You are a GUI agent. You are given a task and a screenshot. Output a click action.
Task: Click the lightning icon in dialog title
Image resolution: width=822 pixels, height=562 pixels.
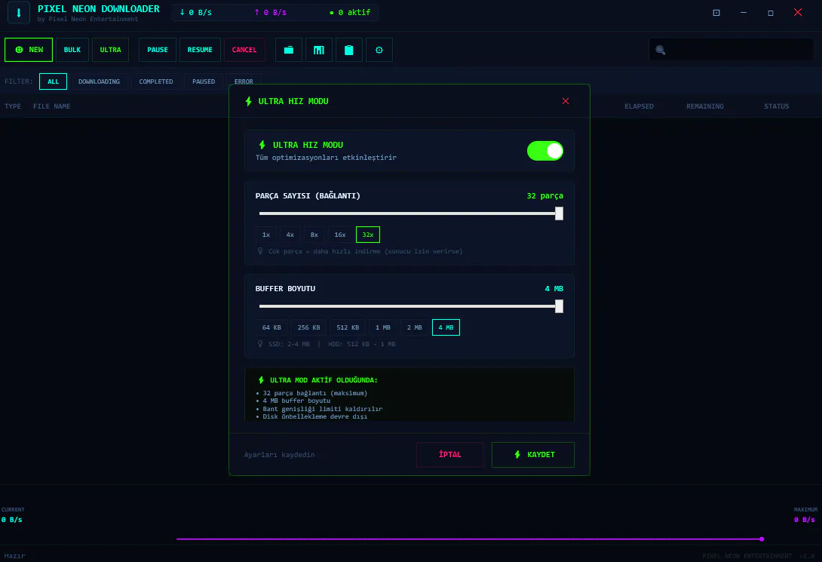tap(249, 101)
